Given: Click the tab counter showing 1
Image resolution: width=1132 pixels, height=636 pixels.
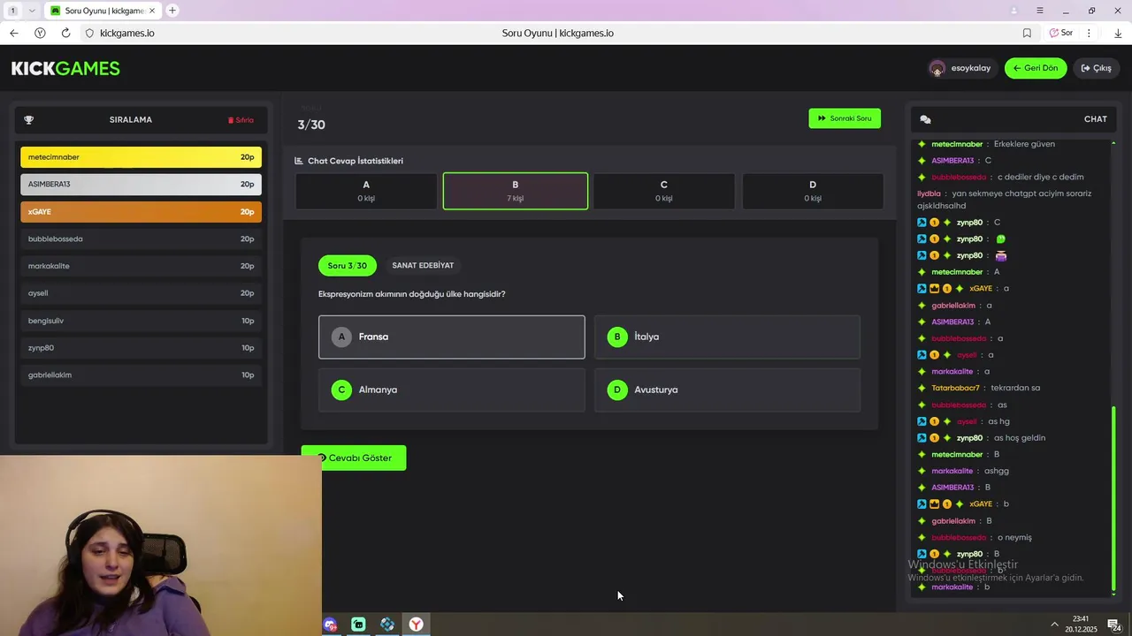Looking at the screenshot, I should point(12,11).
